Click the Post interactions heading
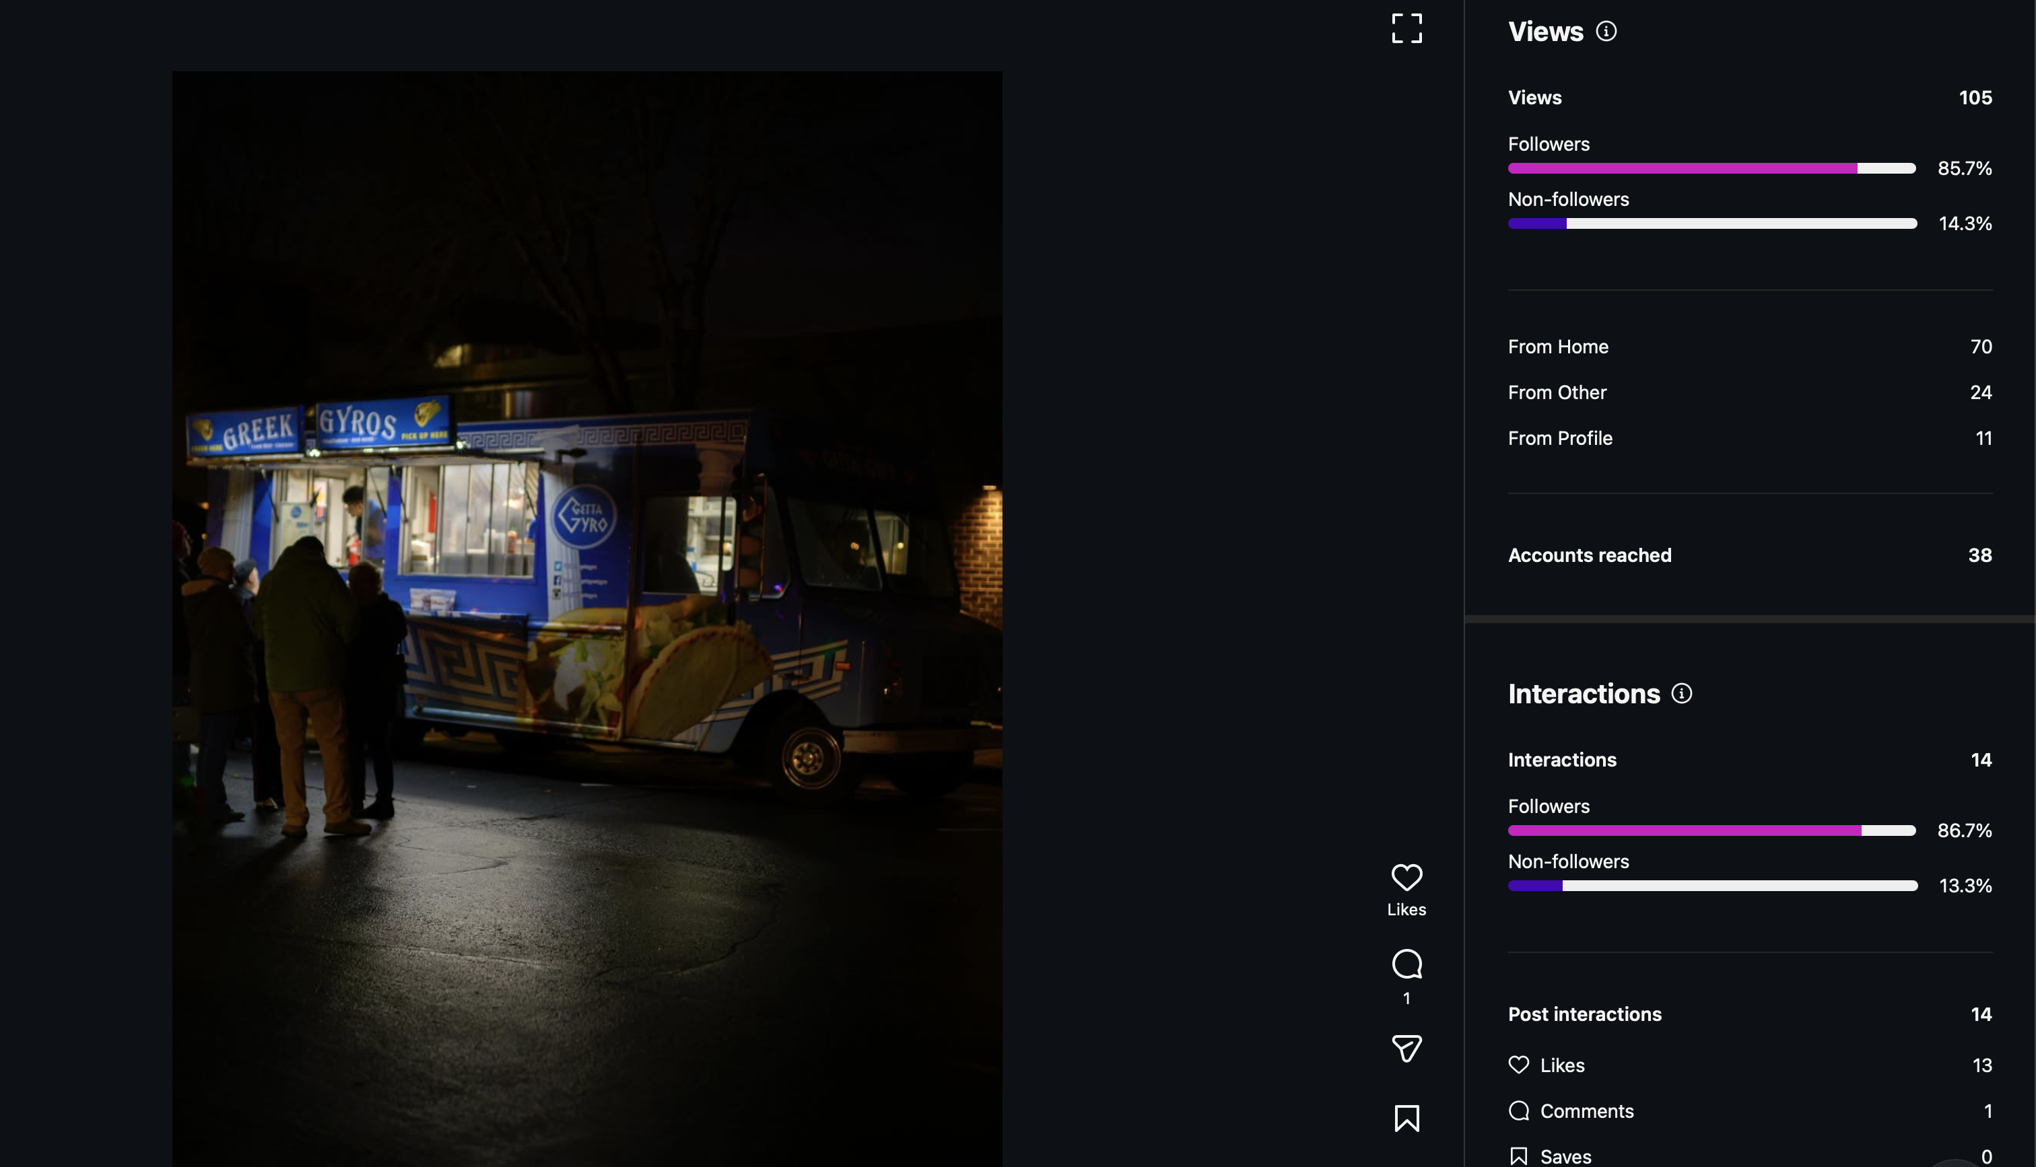The image size is (2036, 1167). pos(1585,1014)
